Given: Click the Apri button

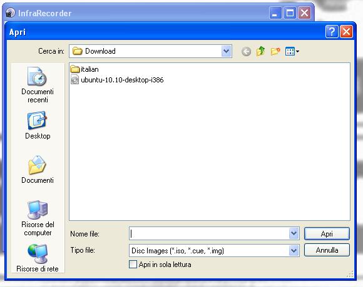Looking at the screenshot, I should [327, 234].
